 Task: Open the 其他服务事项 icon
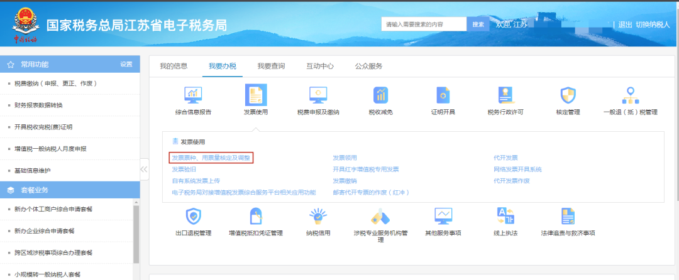[x=443, y=215]
